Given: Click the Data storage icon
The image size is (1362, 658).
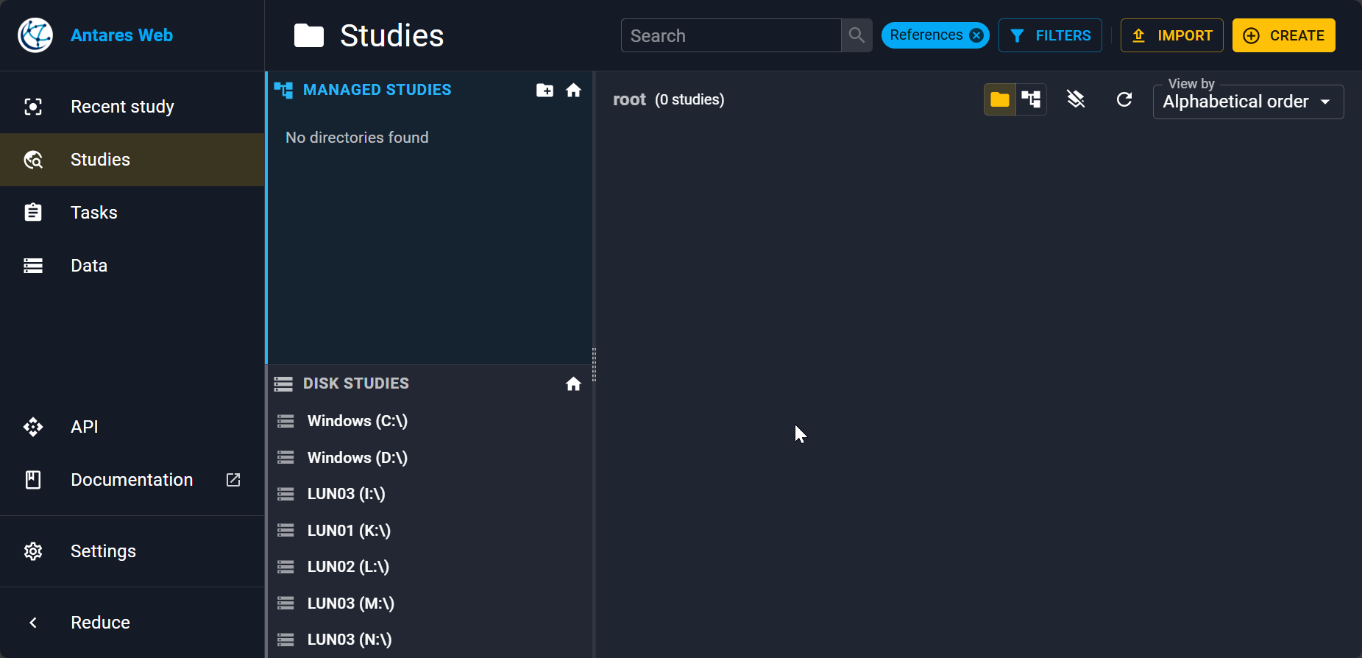Looking at the screenshot, I should point(33,266).
